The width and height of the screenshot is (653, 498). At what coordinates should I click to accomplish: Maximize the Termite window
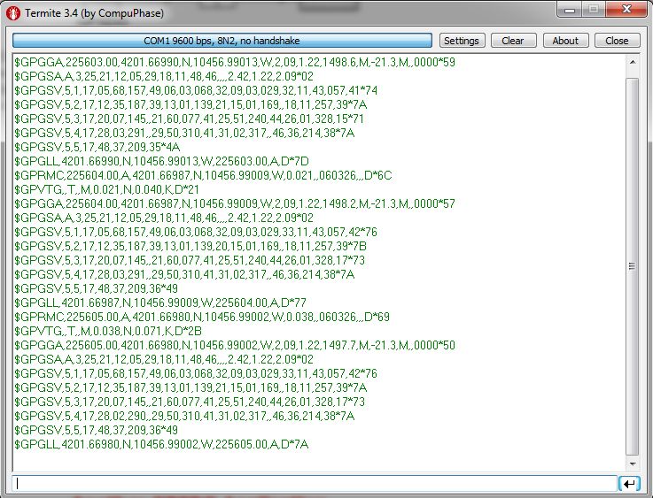591,11
